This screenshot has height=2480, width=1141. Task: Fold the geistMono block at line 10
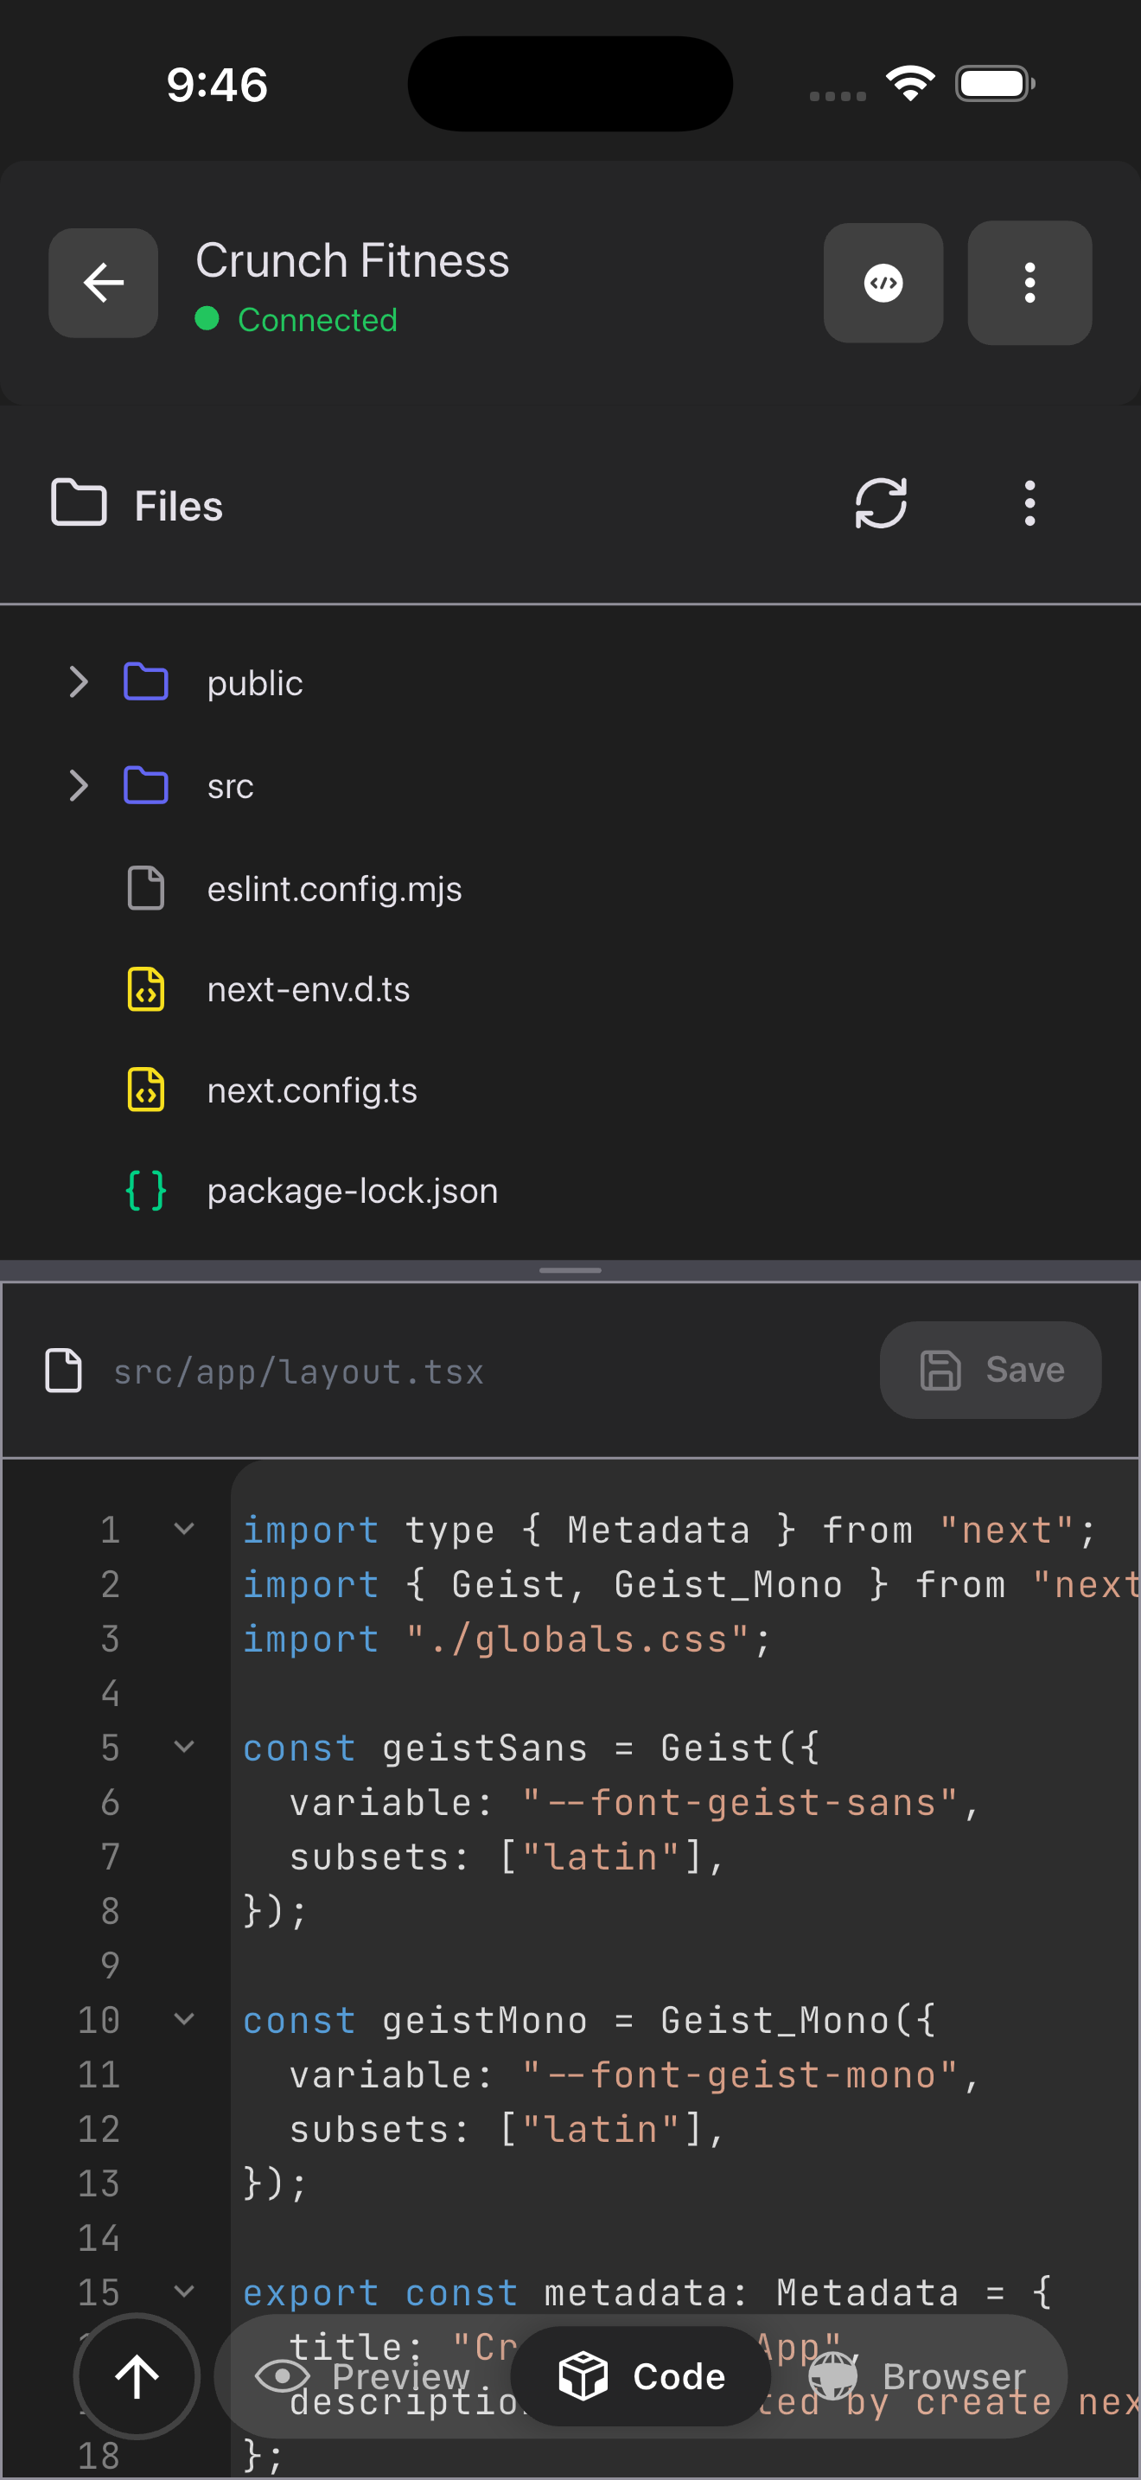(184, 2019)
